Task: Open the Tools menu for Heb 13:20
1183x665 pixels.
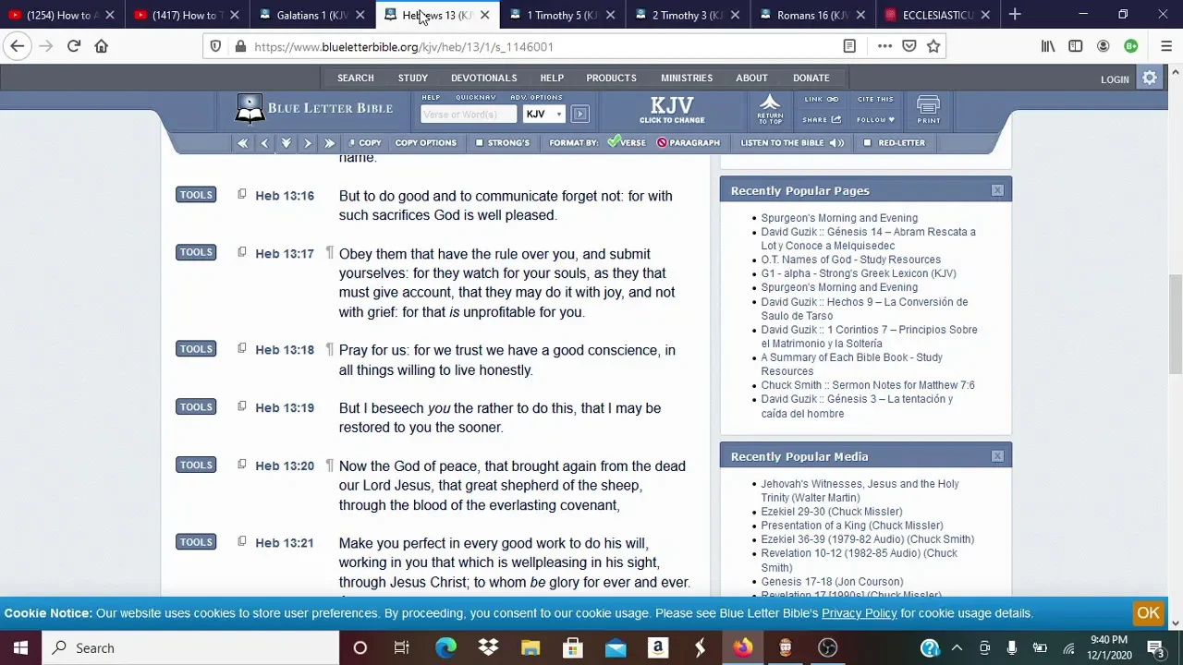Action: pos(196,465)
